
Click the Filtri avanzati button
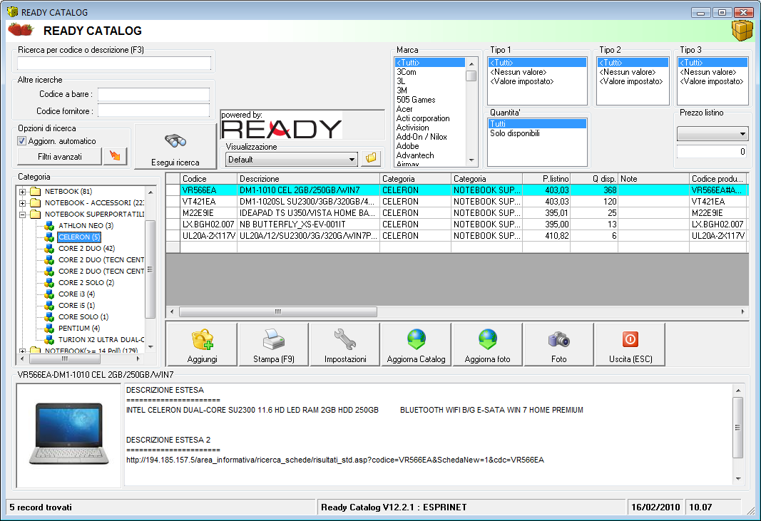60,157
